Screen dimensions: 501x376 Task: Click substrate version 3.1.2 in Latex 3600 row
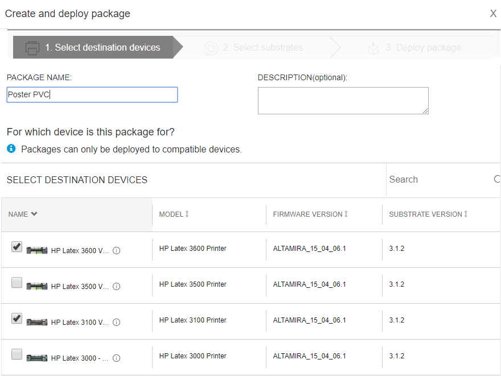click(396, 249)
